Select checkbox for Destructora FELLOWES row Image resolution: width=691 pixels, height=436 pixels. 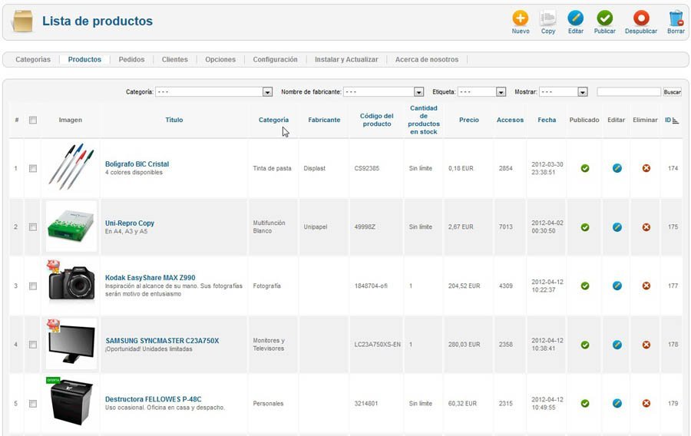click(33, 404)
